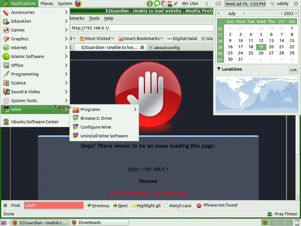The height and width of the screenshot is (226, 301).
Task: Go to previous month in calendar
Action: [x=218, y=14]
